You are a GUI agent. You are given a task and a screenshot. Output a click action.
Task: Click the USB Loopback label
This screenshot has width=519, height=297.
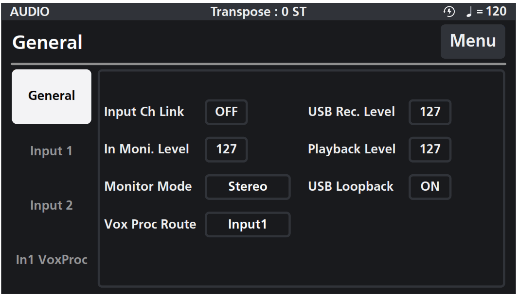(x=351, y=187)
